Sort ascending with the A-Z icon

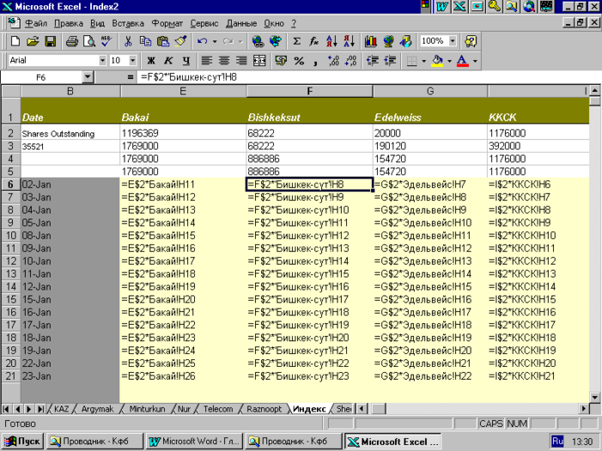331,41
